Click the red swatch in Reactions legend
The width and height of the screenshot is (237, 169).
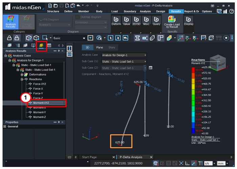click(x=193, y=70)
